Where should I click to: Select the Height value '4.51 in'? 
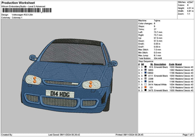[190, 8]
